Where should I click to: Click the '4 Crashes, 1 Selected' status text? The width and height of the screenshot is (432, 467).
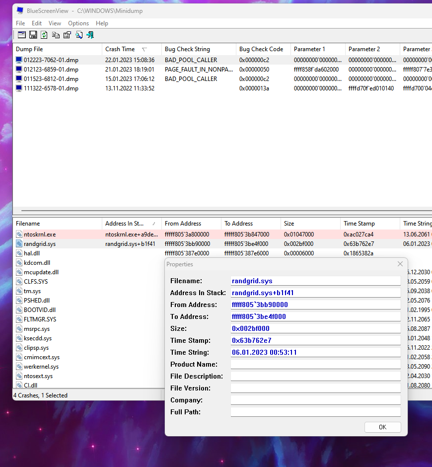[41, 395]
